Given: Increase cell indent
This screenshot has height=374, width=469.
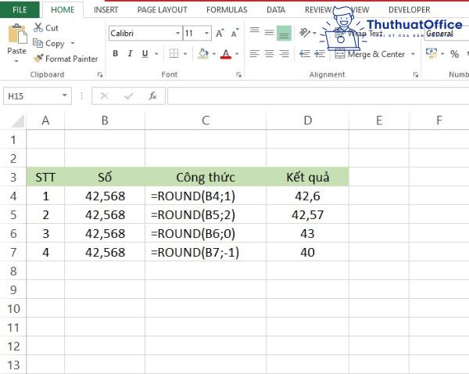Looking at the screenshot, I should click(x=320, y=54).
